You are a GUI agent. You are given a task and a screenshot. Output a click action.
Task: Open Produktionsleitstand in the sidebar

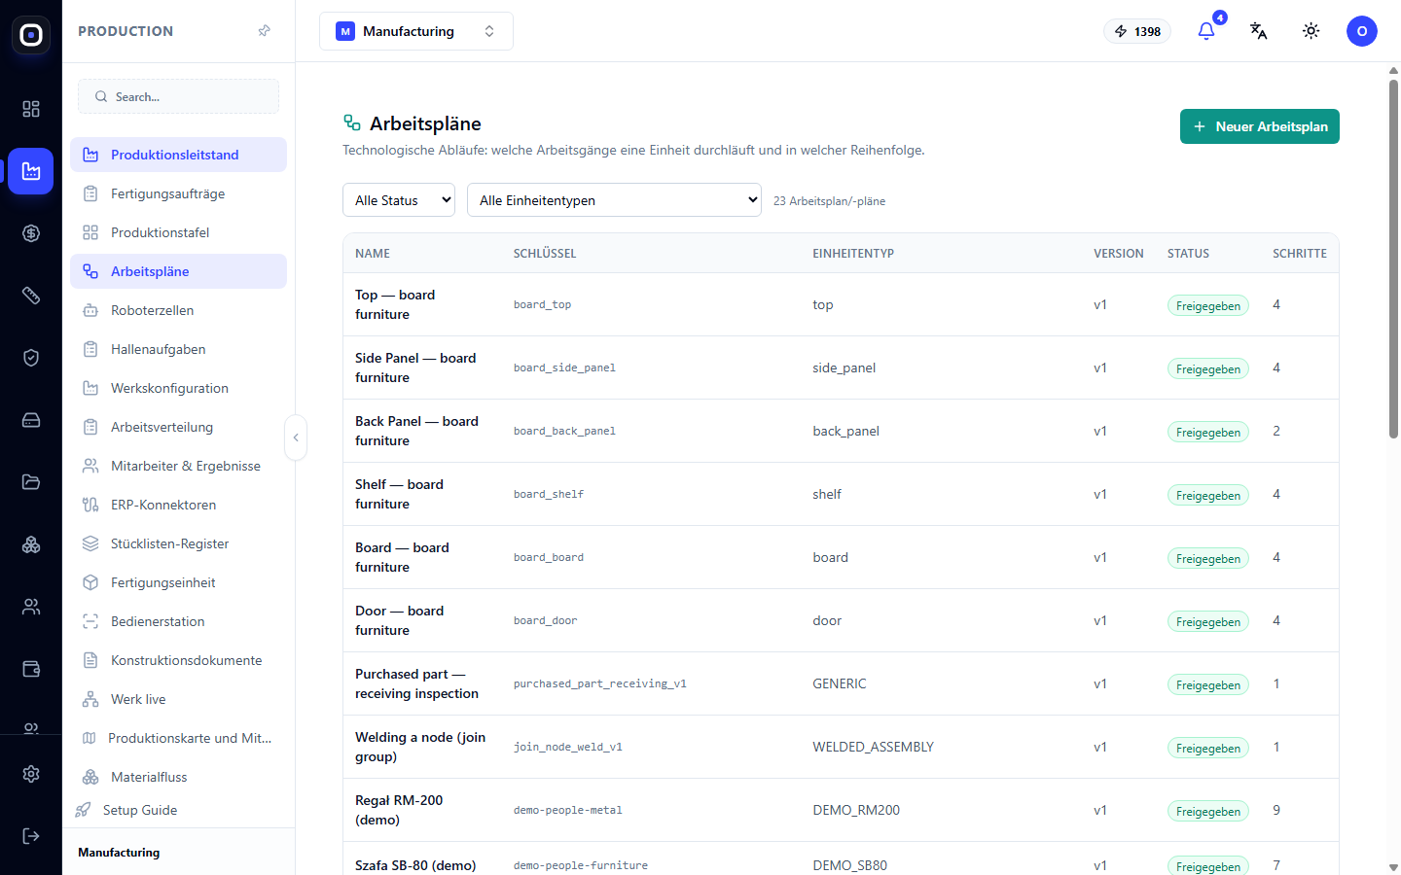[x=178, y=155]
